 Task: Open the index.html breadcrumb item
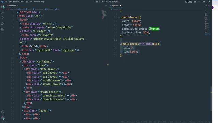tap(12, 9)
